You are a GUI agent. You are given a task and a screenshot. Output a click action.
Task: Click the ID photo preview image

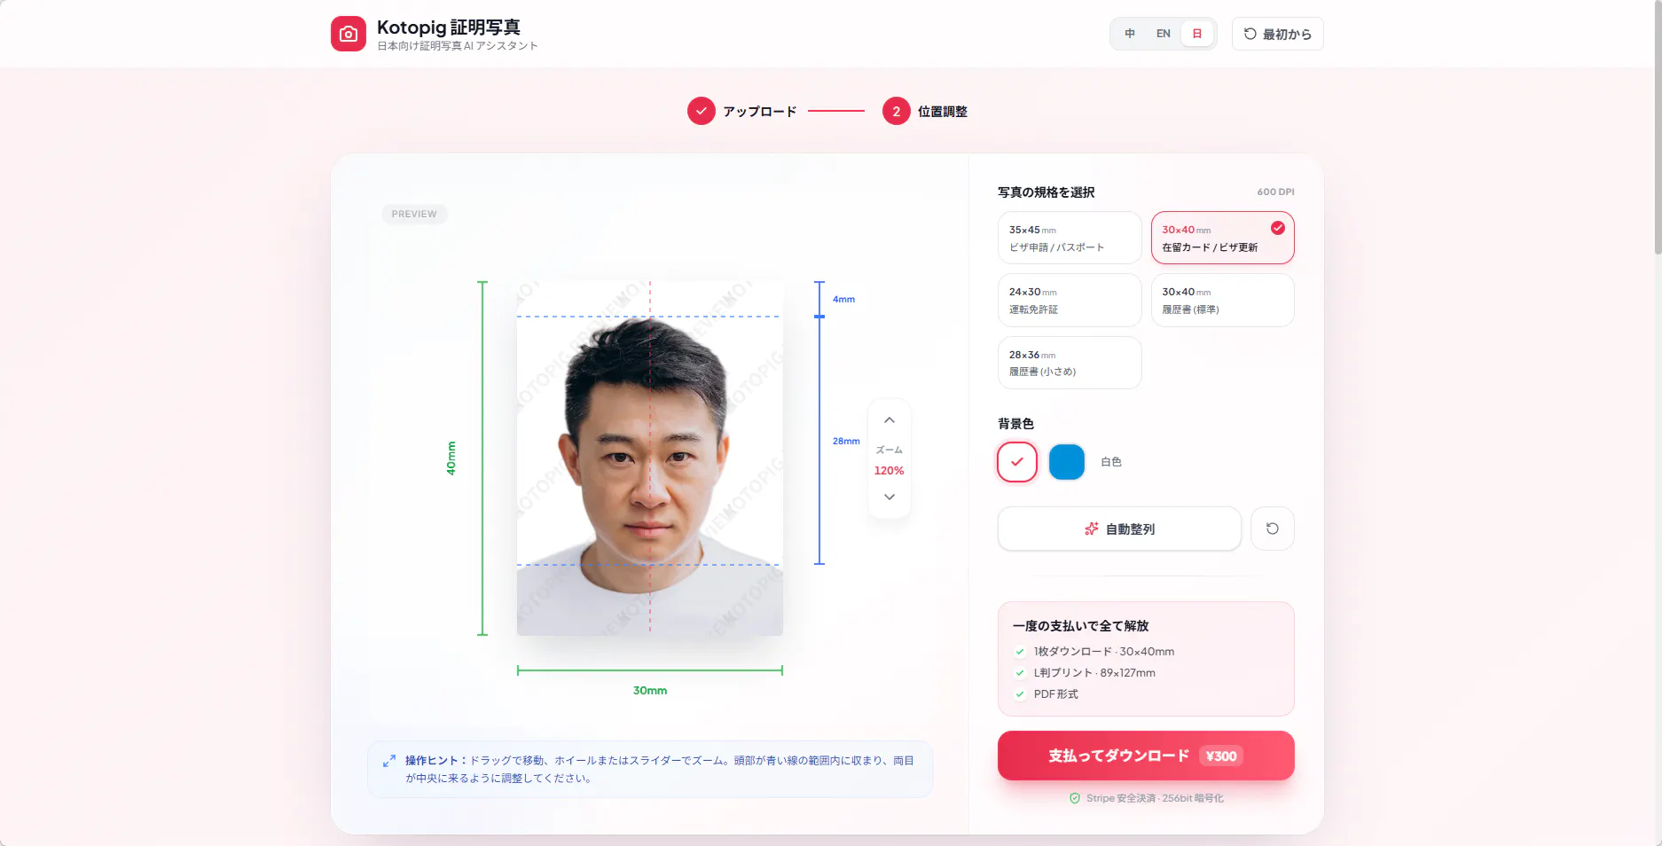click(x=650, y=458)
